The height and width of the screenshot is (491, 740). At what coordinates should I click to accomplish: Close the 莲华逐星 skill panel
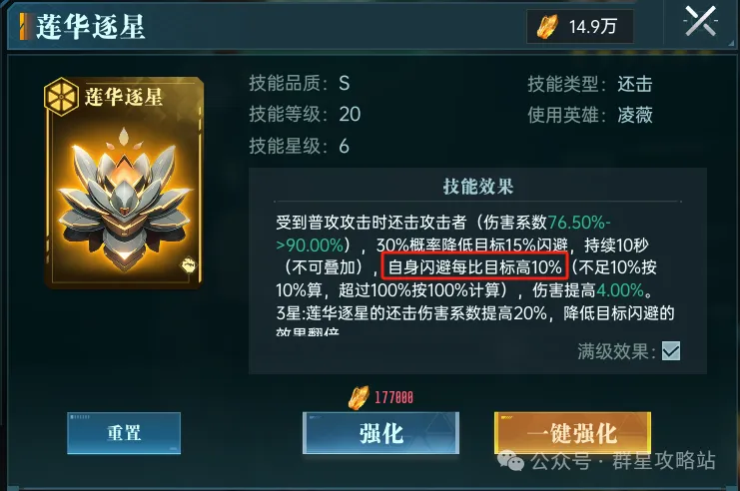pyautogui.click(x=700, y=22)
